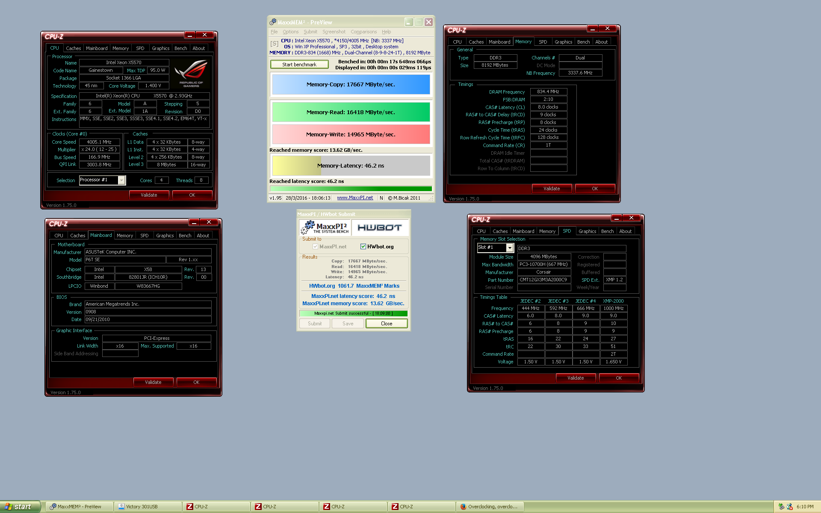Open the fourth CPU-Z taskbar item

pos(421,507)
